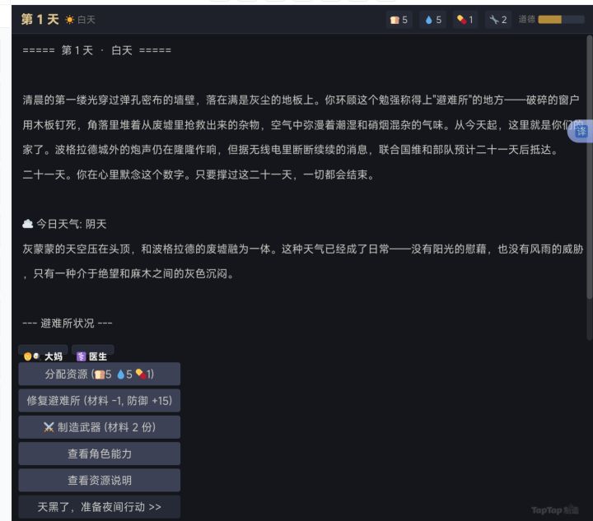Open 查看资源说明
The height and width of the screenshot is (521, 593).
[x=100, y=480]
